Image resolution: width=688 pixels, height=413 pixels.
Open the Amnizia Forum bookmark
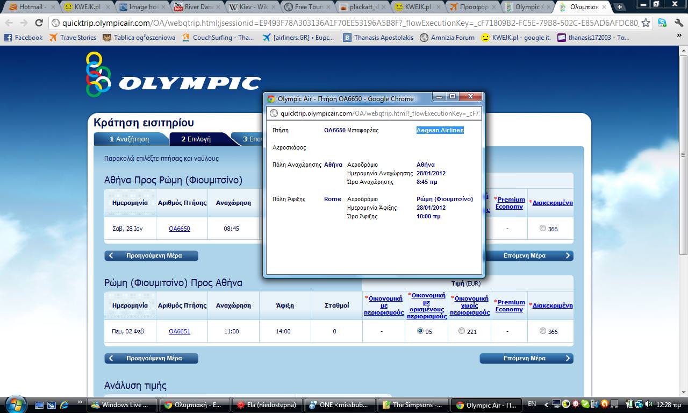click(x=448, y=38)
